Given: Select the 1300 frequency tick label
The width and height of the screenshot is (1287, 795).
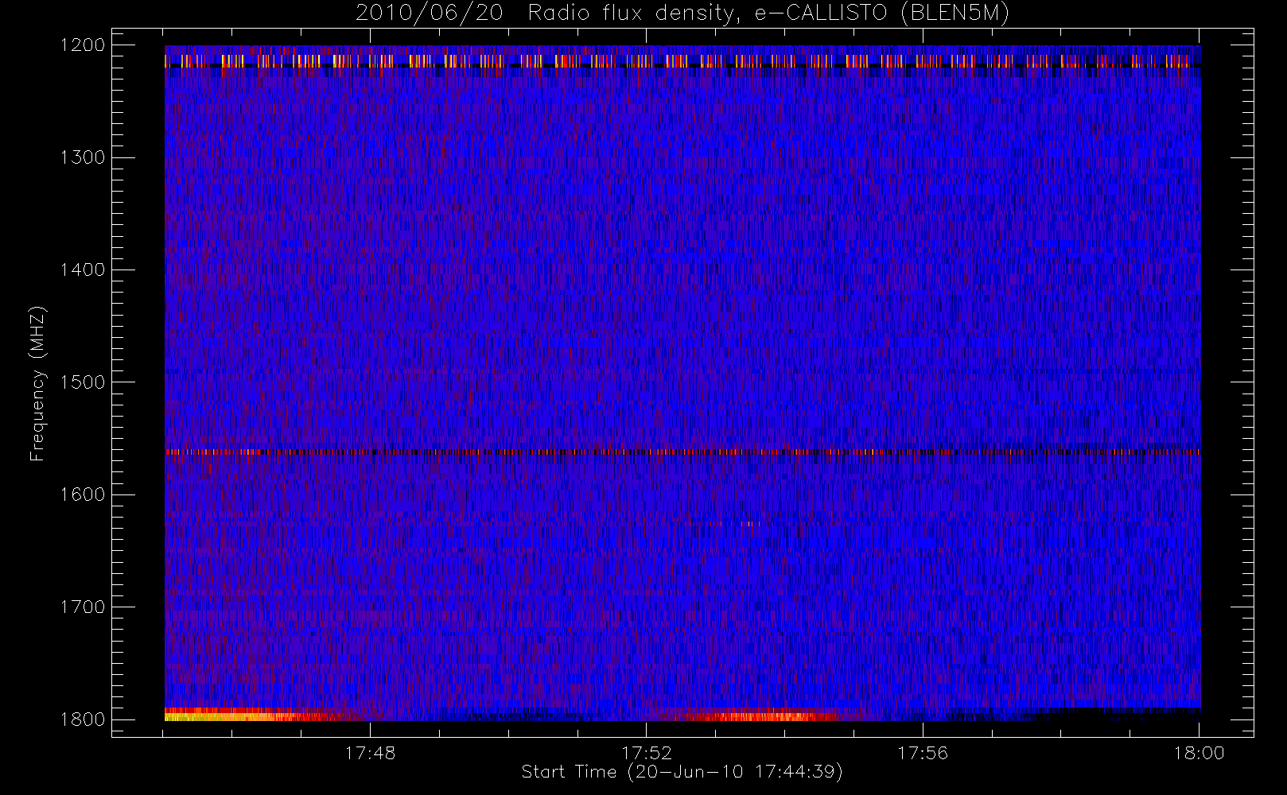Looking at the screenshot, I should pos(84,157).
